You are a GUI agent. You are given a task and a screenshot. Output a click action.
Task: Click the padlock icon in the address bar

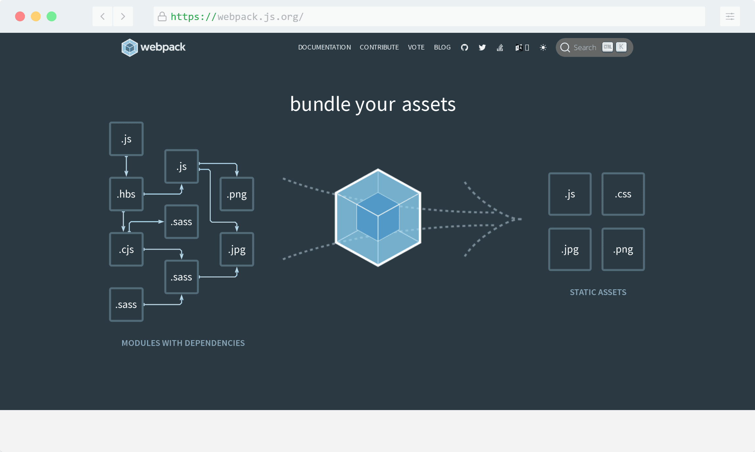click(162, 16)
